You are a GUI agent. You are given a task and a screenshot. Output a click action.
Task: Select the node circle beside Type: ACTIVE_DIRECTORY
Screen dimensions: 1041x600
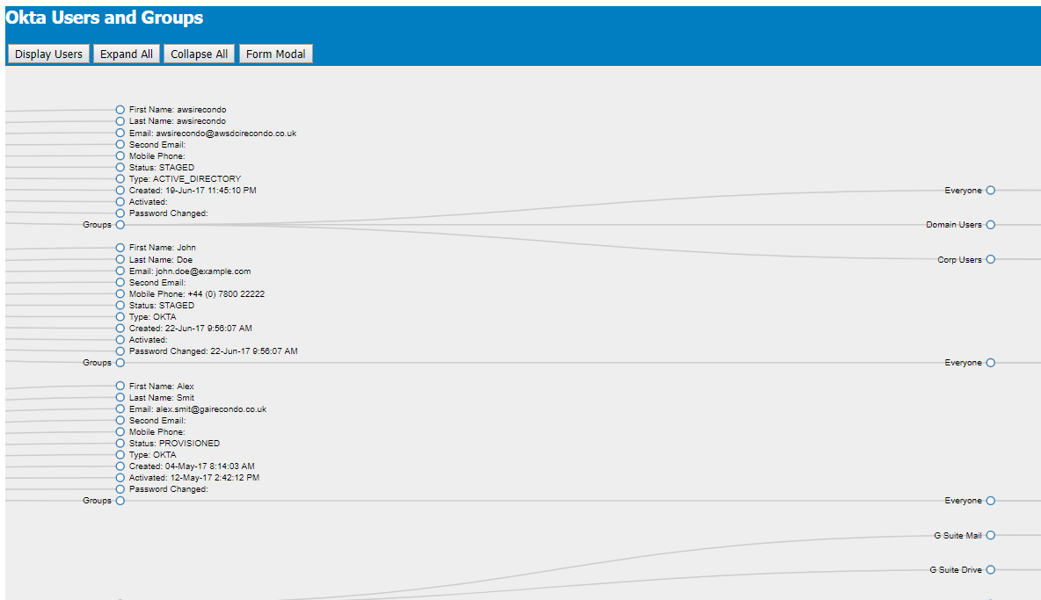(120, 178)
